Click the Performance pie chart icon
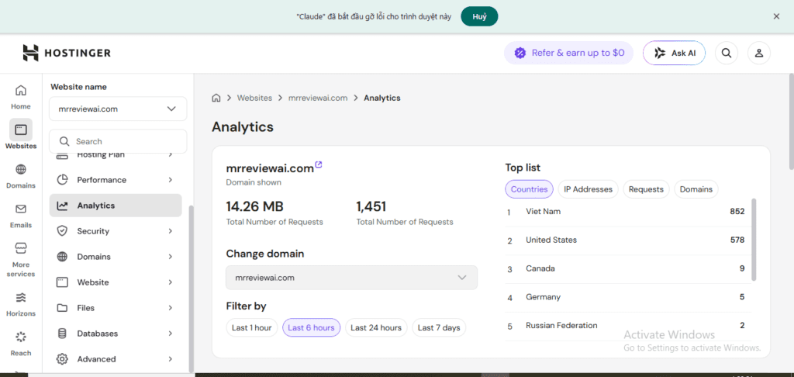 [x=62, y=180]
